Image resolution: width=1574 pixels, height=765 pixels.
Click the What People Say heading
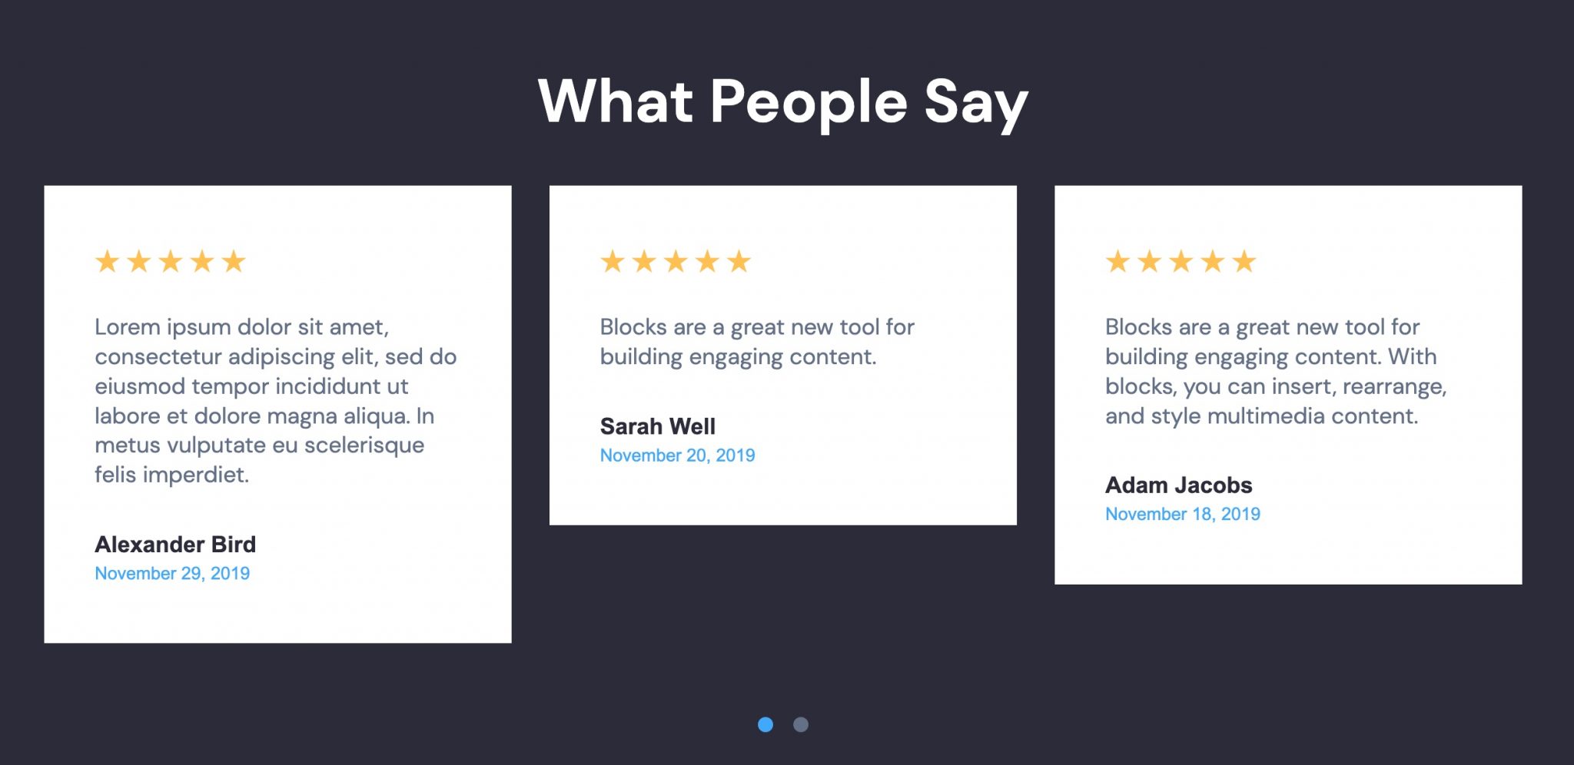pos(783,102)
